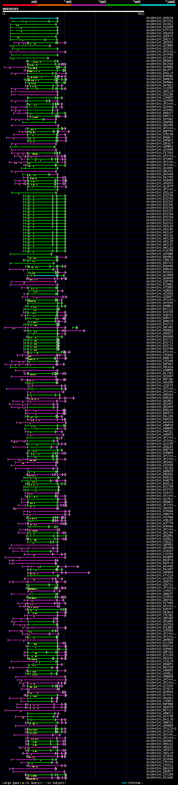This screenshot has width=178, height=785.
Task: Click the orange ~40% identity legend bar
Action: coord(55,5)
